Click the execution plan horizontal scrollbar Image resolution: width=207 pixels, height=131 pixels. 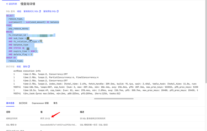pos(114,99)
